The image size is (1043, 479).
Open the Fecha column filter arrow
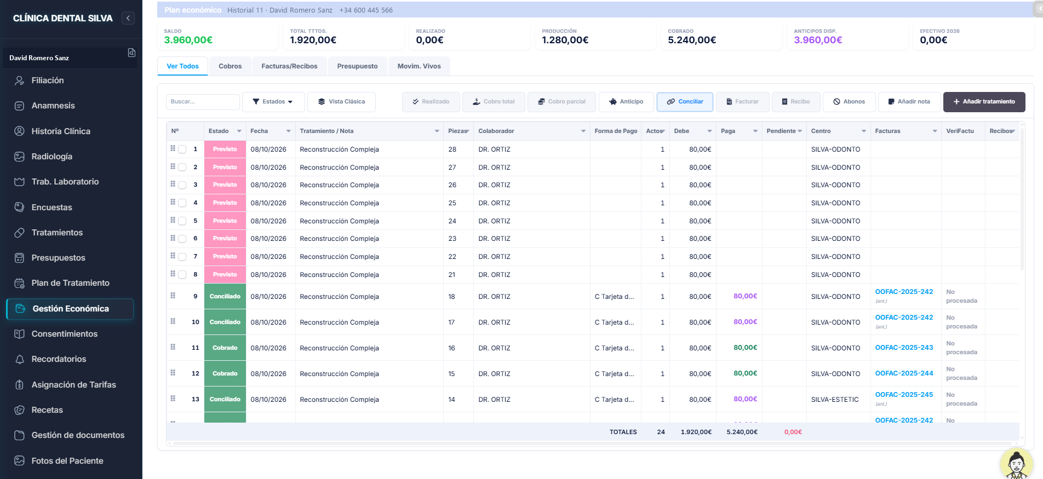[289, 131]
